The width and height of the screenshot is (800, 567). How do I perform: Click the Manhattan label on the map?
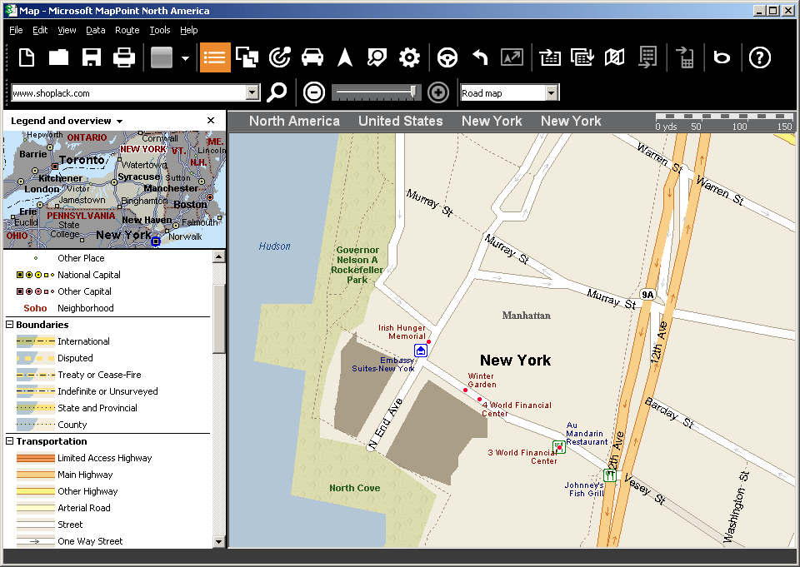(x=527, y=316)
